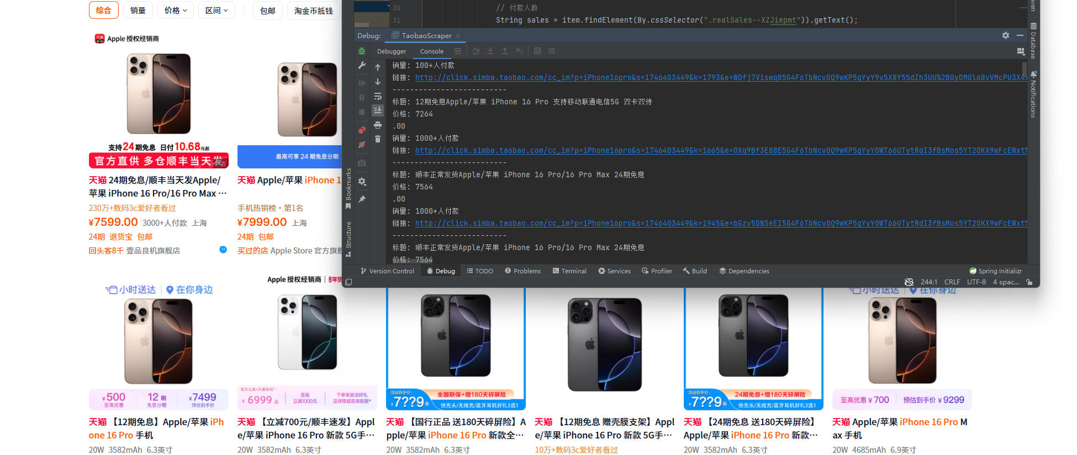Open the View Breakpoints red circles icon
Viewport: 1077px width, 455px height.
pos(362,130)
